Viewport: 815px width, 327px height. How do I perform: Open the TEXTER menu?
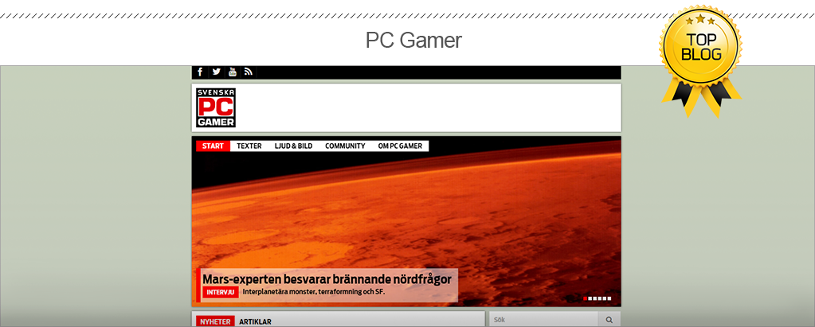(249, 146)
